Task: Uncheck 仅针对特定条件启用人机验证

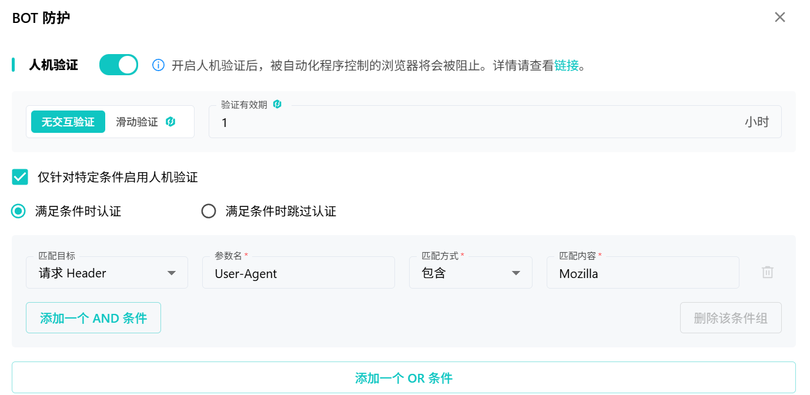Action: (x=19, y=176)
